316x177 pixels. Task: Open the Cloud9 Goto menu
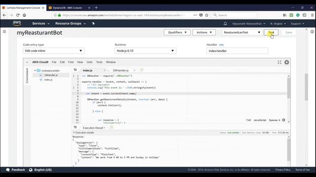coord(89,62)
